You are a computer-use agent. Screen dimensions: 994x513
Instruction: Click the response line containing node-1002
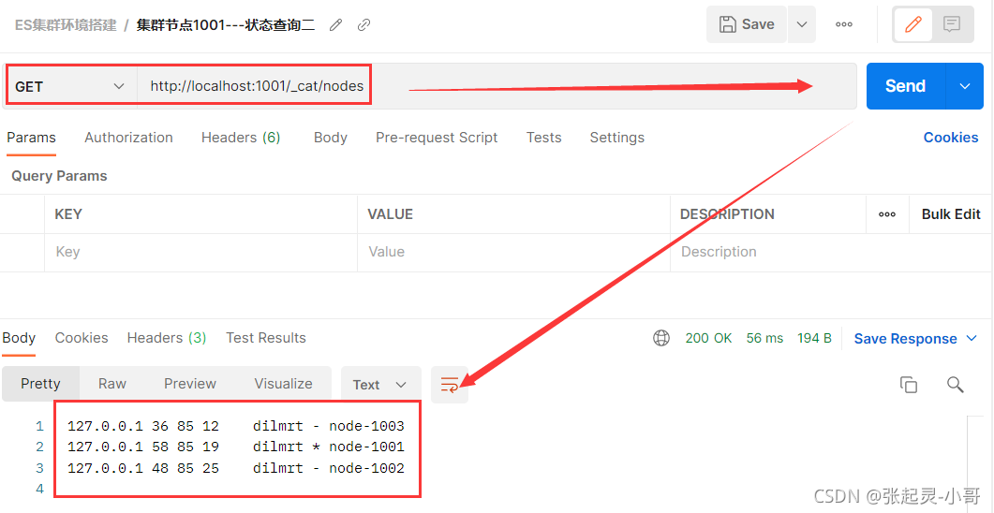[x=236, y=468]
